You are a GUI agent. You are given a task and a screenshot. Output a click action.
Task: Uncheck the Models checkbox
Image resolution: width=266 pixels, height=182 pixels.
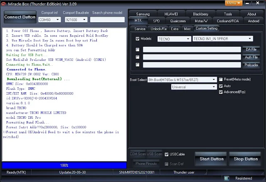tap(138, 38)
